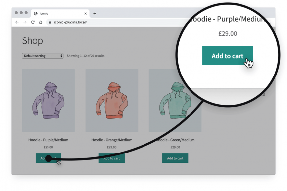Screen dimensions: 287x191
Task: Click the globe favicon on Iconic tab
Action: [36, 13]
